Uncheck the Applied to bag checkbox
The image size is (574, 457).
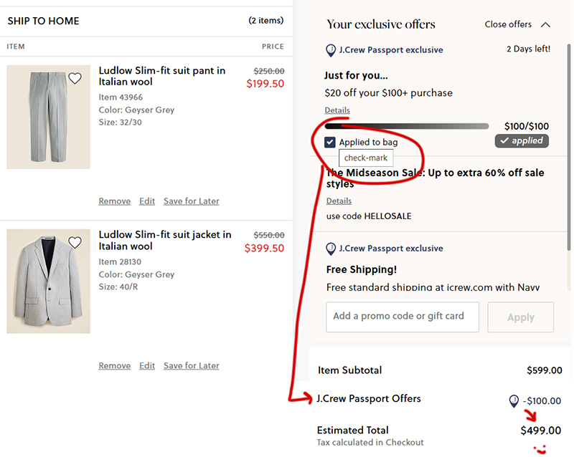click(x=330, y=142)
